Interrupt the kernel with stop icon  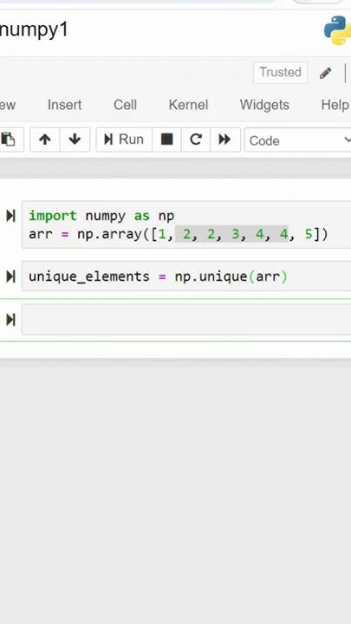point(166,140)
